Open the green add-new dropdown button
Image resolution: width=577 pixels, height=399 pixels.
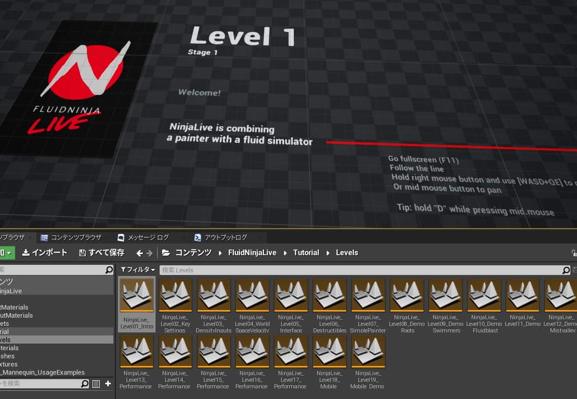(7, 253)
